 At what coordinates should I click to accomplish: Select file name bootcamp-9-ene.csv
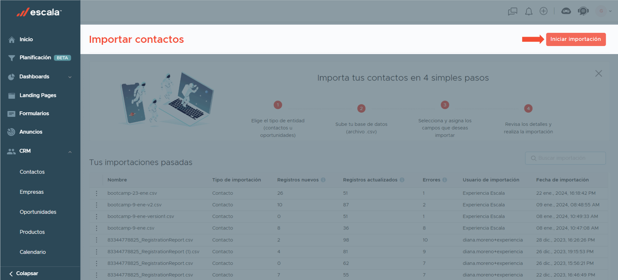click(x=131, y=228)
